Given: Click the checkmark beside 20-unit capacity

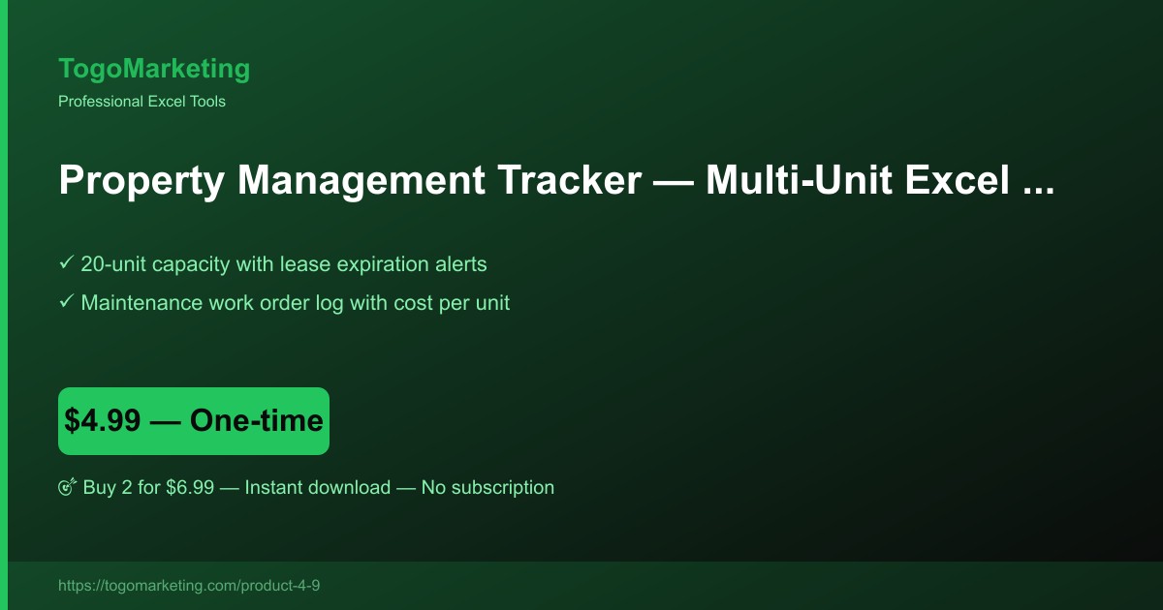Looking at the screenshot, I should pos(67,263).
